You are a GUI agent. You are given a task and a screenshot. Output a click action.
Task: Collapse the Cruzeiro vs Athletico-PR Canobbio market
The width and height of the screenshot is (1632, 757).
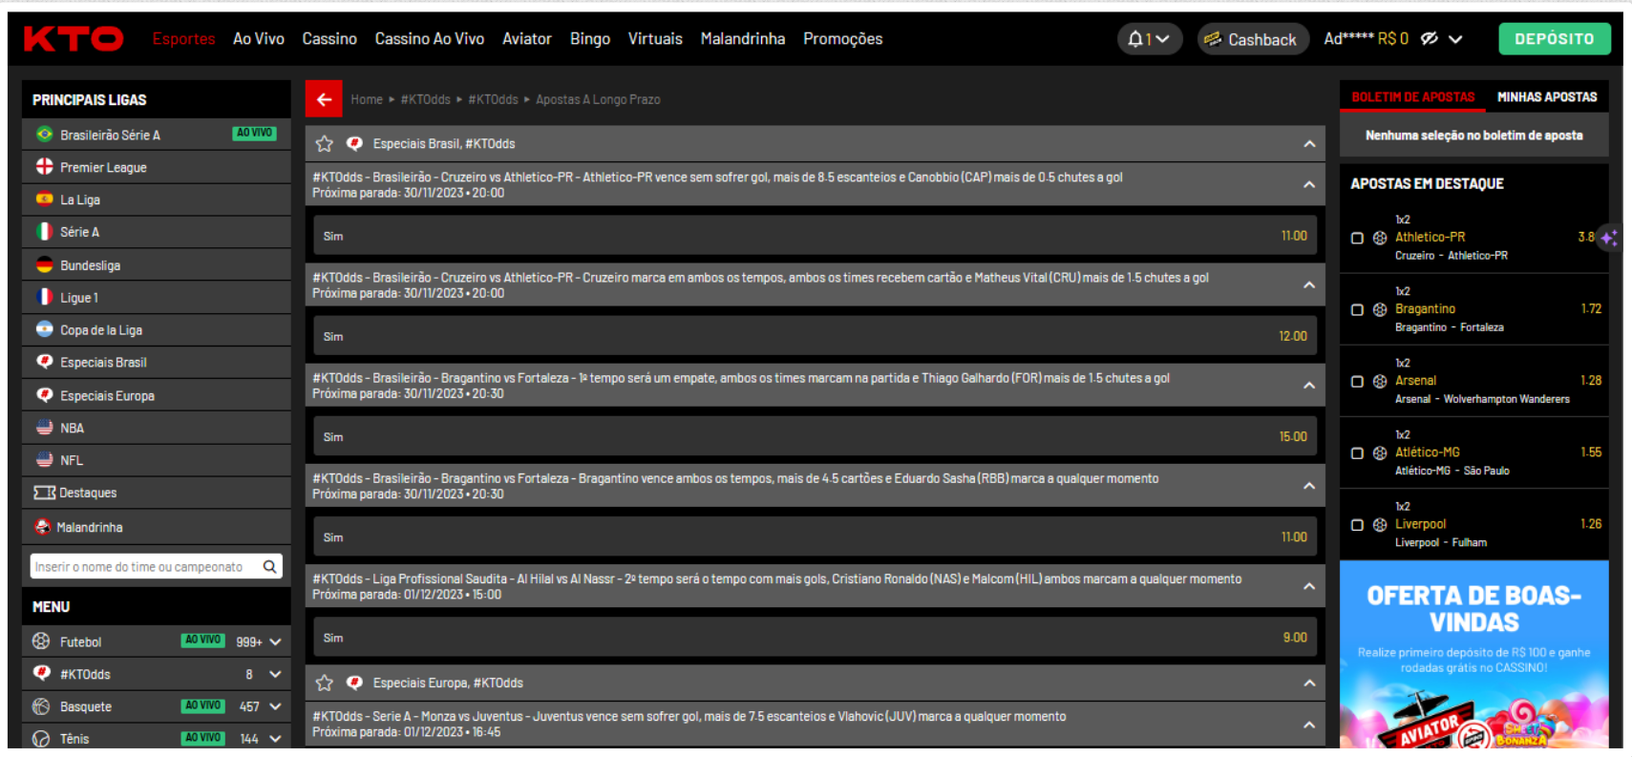[1309, 184]
